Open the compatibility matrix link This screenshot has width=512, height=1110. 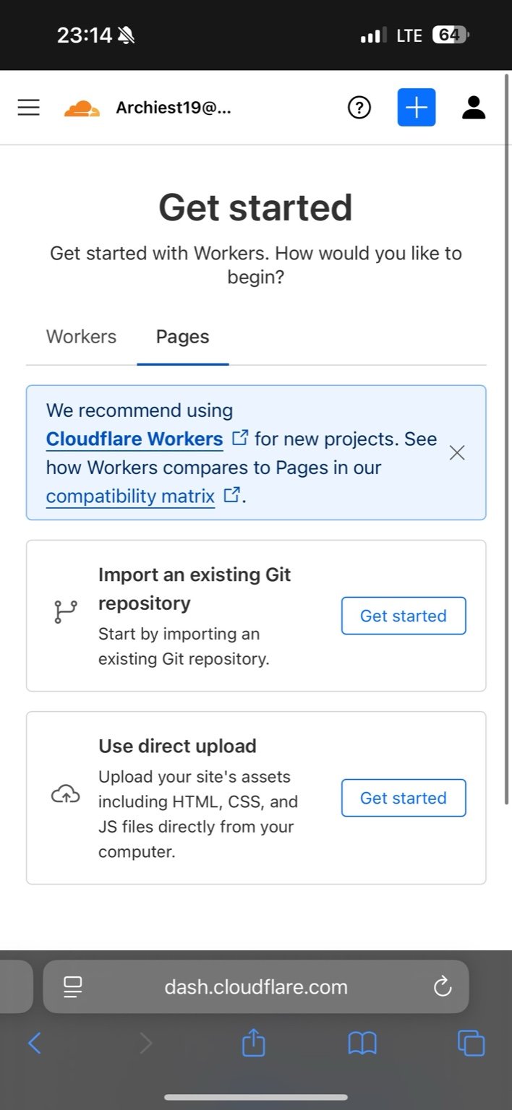pos(130,496)
